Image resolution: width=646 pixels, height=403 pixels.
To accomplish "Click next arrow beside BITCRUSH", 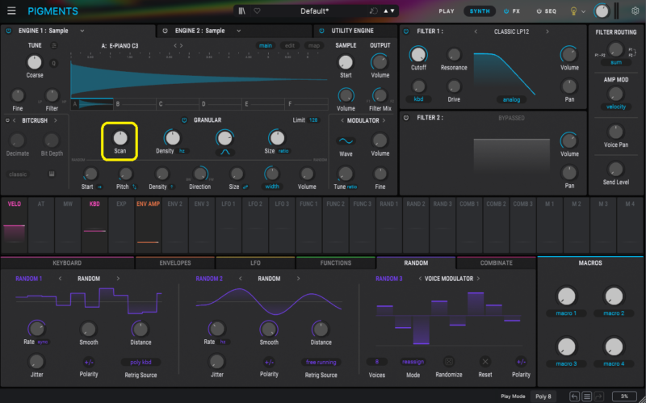I will point(55,120).
